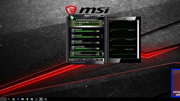Click the Lüftergeschwindigkeit graph
This screenshot has width=180, height=101.
point(123,54)
